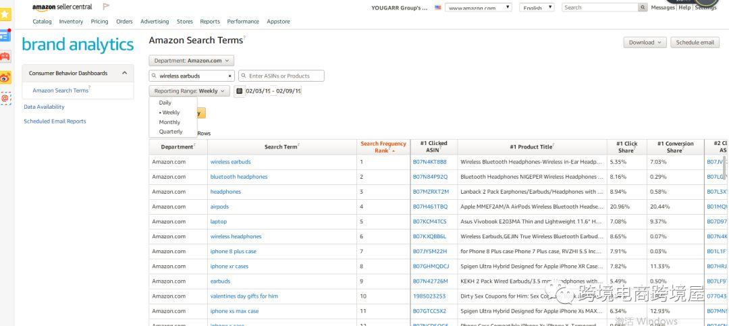729x326 pixels.
Task: Open the Performance menu
Action: pos(243,22)
